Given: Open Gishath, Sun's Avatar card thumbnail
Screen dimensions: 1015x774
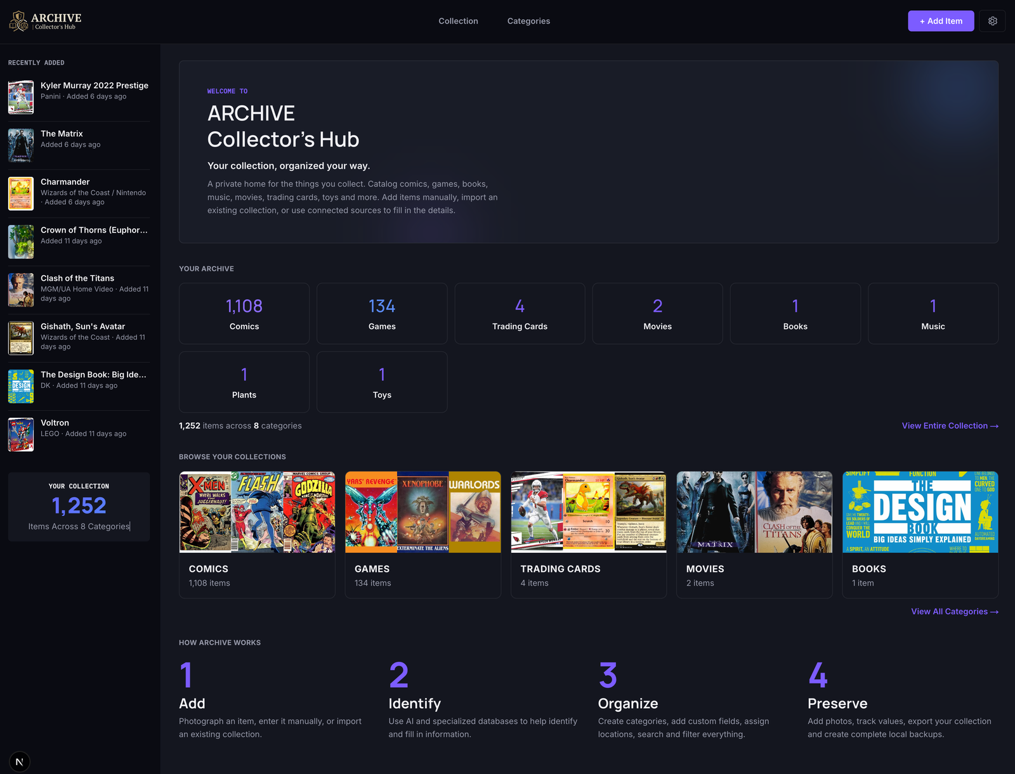Looking at the screenshot, I should tap(21, 338).
